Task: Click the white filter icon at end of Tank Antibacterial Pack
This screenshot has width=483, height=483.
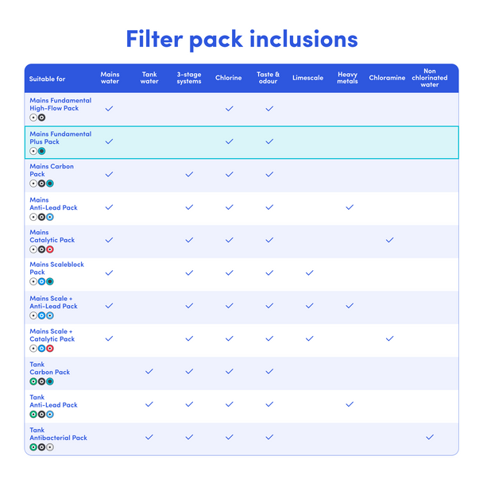Action: (x=50, y=447)
